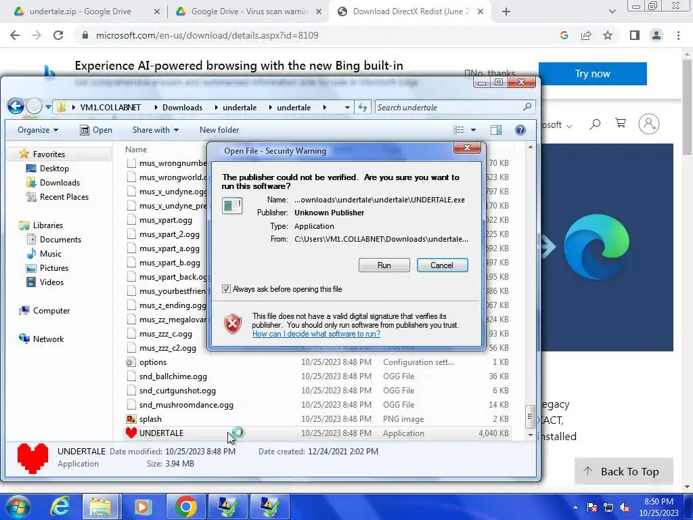Toggle the preview pane icon
The height and width of the screenshot is (520, 693).
point(496,130)
